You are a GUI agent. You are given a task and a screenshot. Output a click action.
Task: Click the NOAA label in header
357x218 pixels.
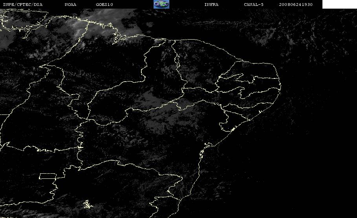coord(71,4)
